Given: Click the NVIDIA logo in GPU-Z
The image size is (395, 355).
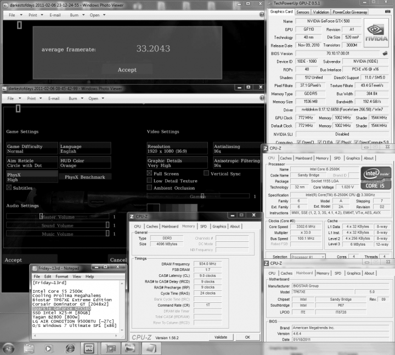Looking at the screenshot, I should pos(376,33).
